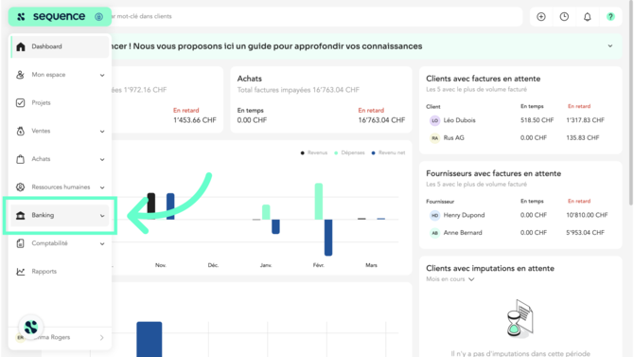This screenshot has width=634, height=357.
Task: Click the Comptabilité calculator icon
Action: (x=20, y=243)
